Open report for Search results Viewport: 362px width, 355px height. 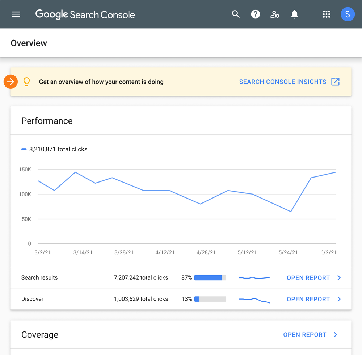308,278
